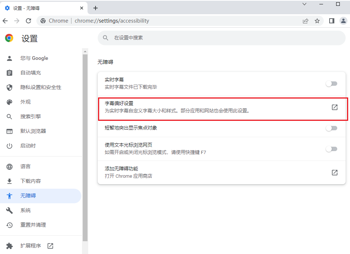The width and height of the screenshot is (350, 254).
Task: Click the wrench icon beside 系统
Action: 9,211
